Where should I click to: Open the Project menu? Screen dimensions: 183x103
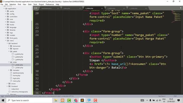[41, 4]
